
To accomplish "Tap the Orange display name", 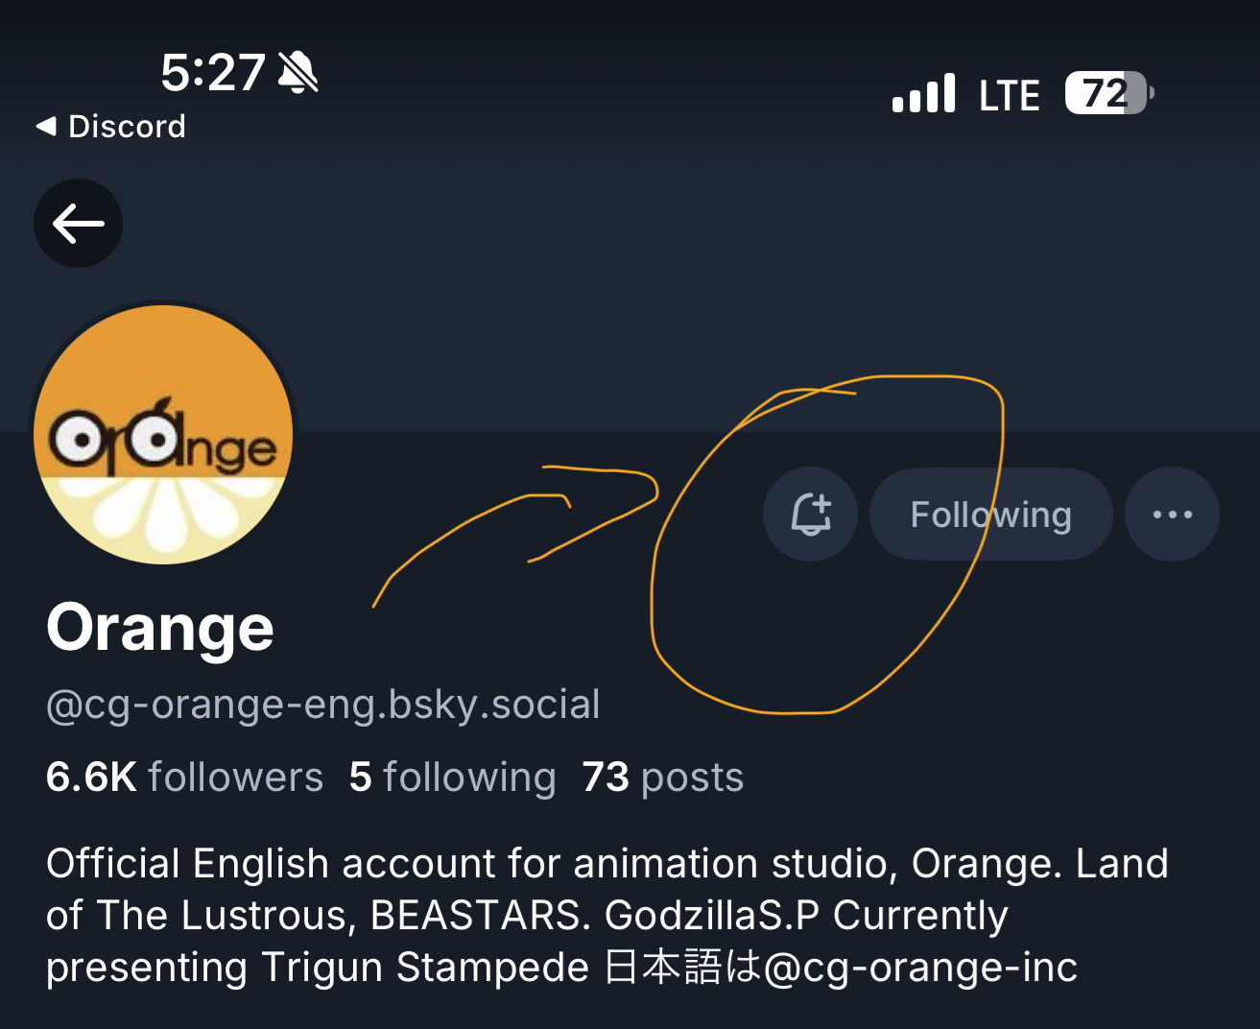I will tap(160, 629).
